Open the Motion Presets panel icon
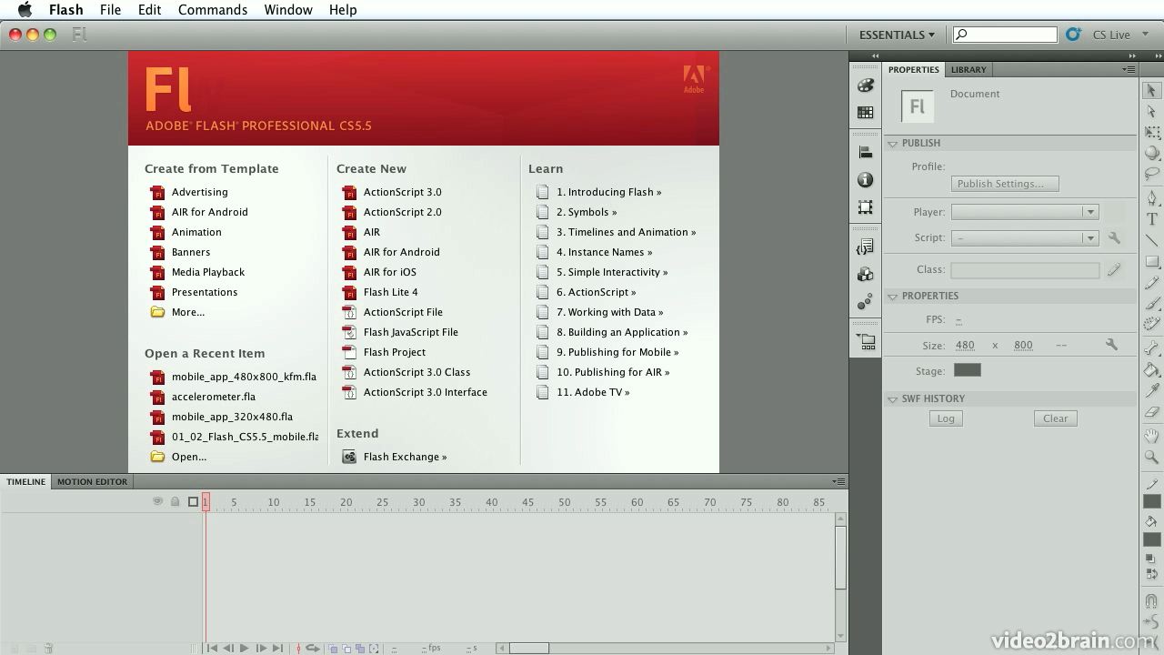Screen dimensions: 1164x655 click(865, 302)
